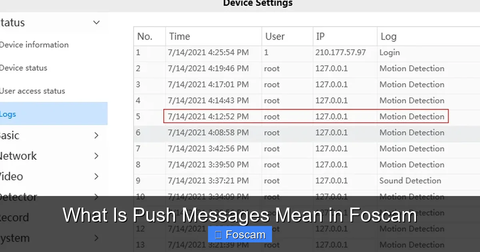The image size is (480, 252).
Task: Click the blue Foscam button
Action: coord(240,234)
